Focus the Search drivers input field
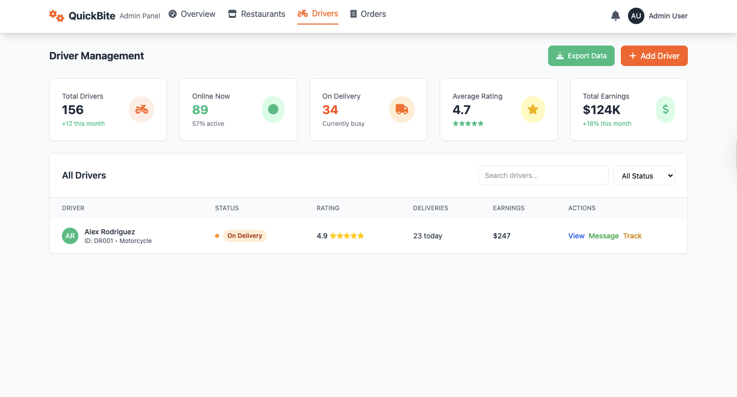 coord(543,175)
